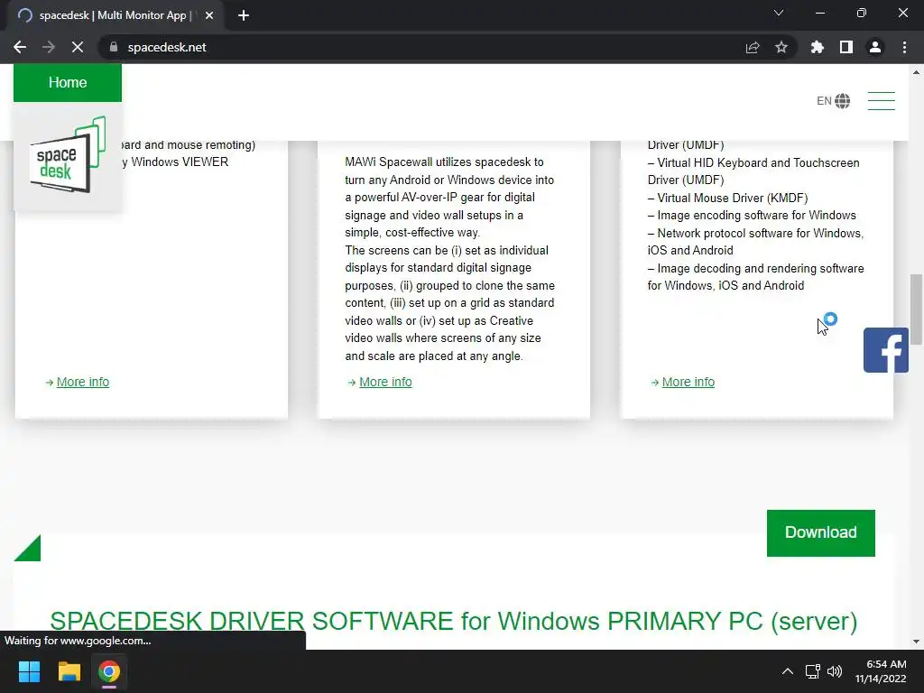
Task: Open the tab search chevron
Action: click(779, 13)
